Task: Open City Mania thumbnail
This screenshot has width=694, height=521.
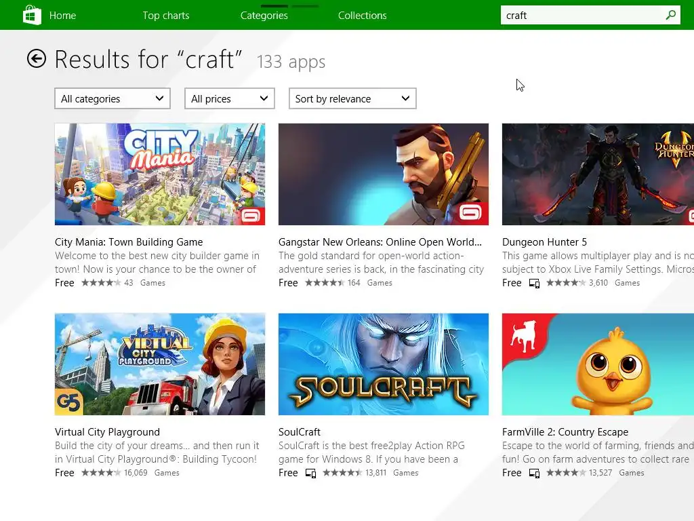Action: click(160, 174)
